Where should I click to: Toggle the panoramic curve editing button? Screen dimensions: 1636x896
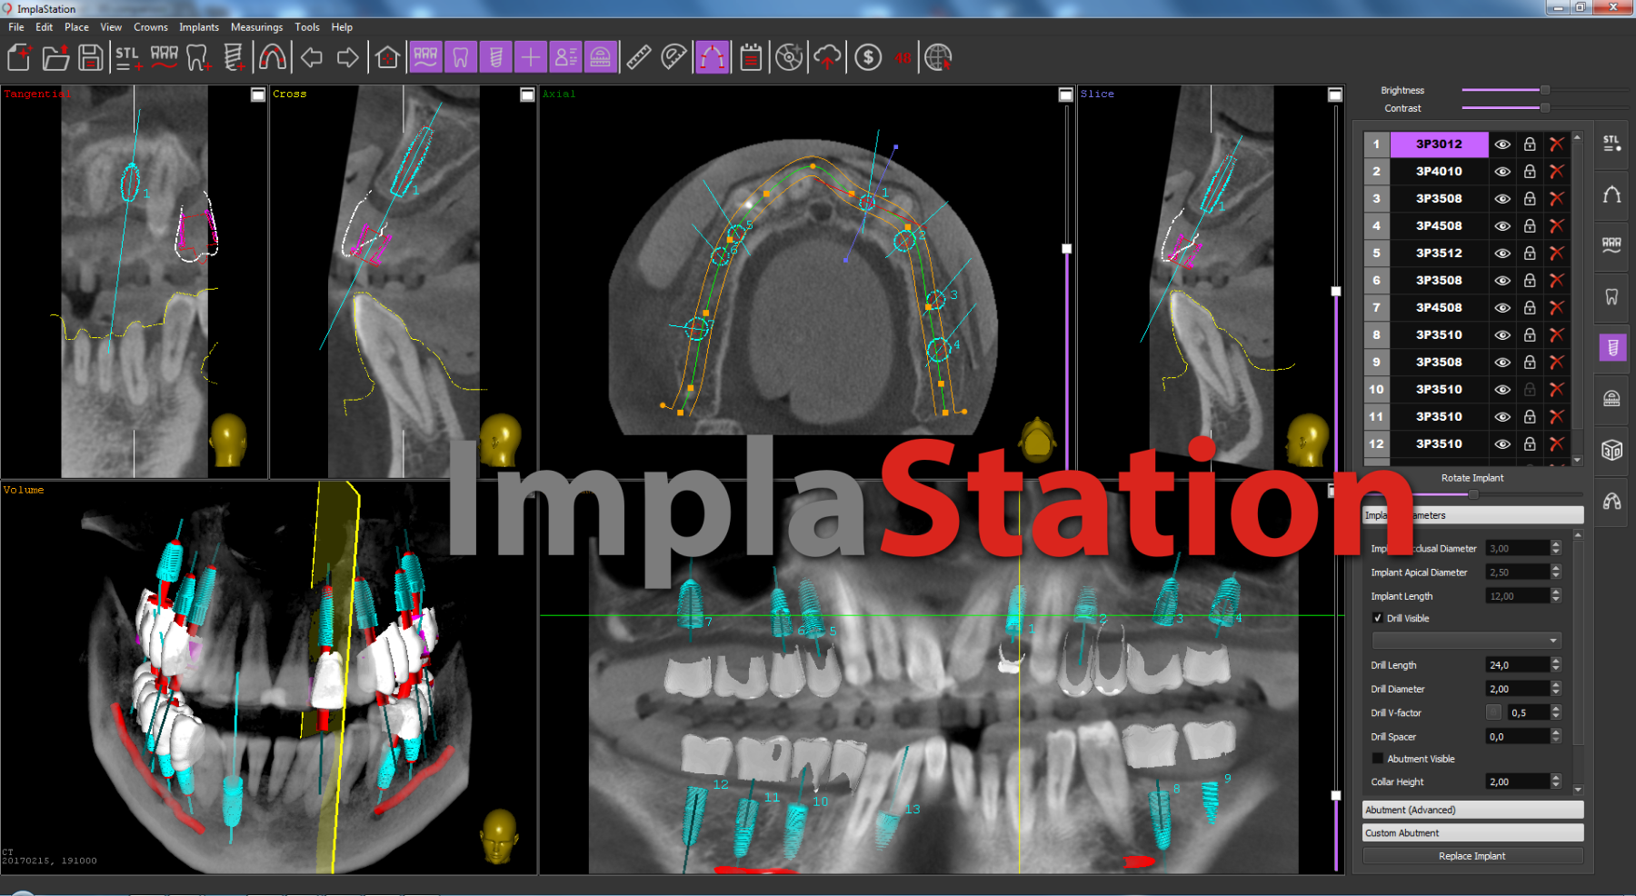pyautogui.click(x=713, y=57)
